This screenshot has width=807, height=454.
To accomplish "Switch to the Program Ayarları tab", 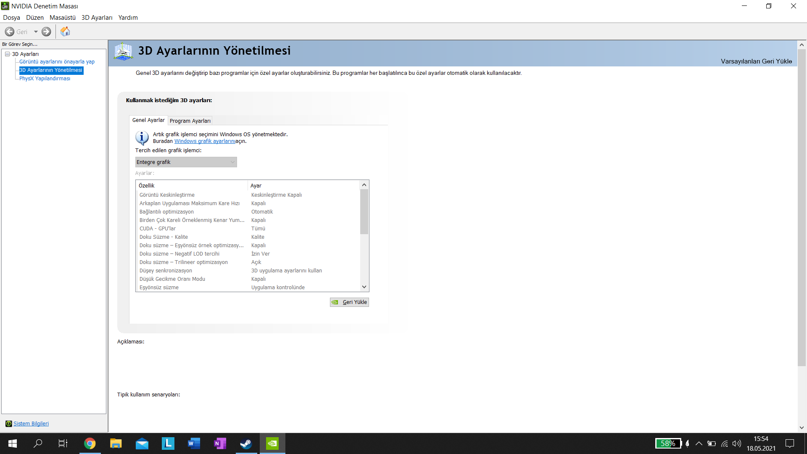I will (x=190, y=121).
